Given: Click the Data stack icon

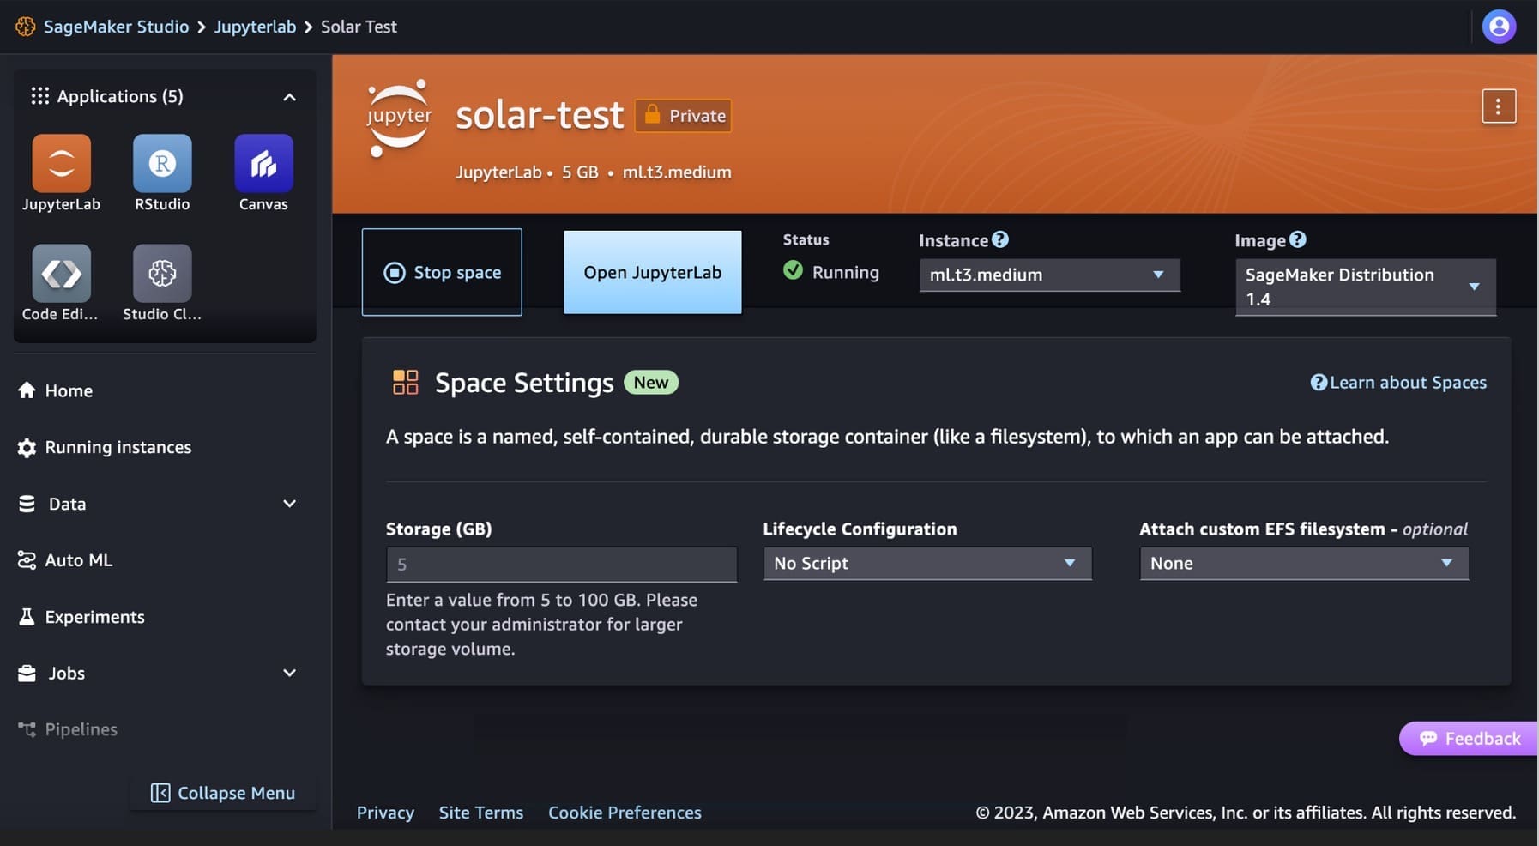Looking at the screenshot, I should 27,504.
